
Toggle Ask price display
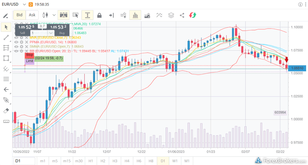coord(32,15)
